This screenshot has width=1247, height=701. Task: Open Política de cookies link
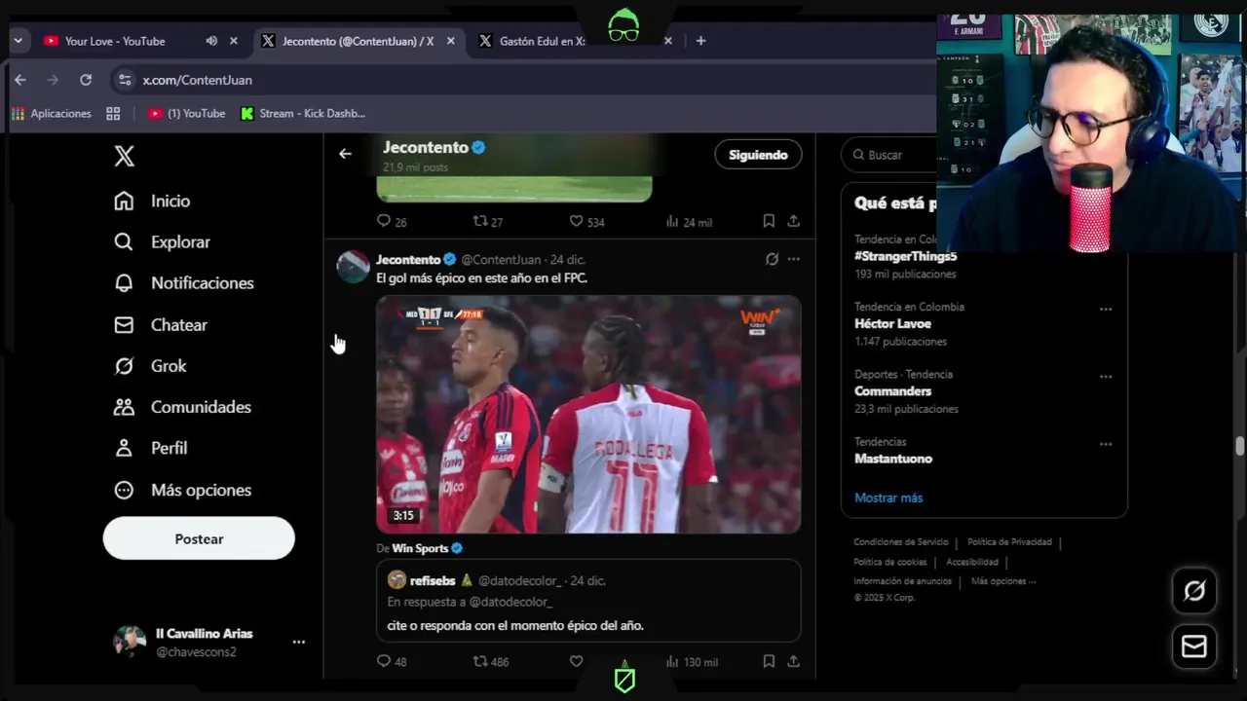coord(890,562)
